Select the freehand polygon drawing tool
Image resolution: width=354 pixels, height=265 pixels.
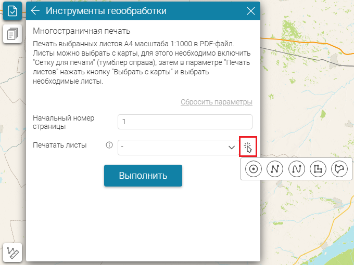339,169
